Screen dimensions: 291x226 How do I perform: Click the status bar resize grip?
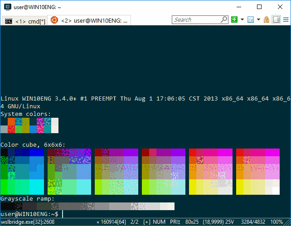pyautogui.click(x=287, y=222)
